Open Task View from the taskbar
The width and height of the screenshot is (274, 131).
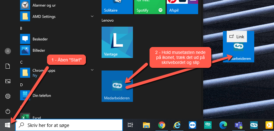[x=130, y=125]
